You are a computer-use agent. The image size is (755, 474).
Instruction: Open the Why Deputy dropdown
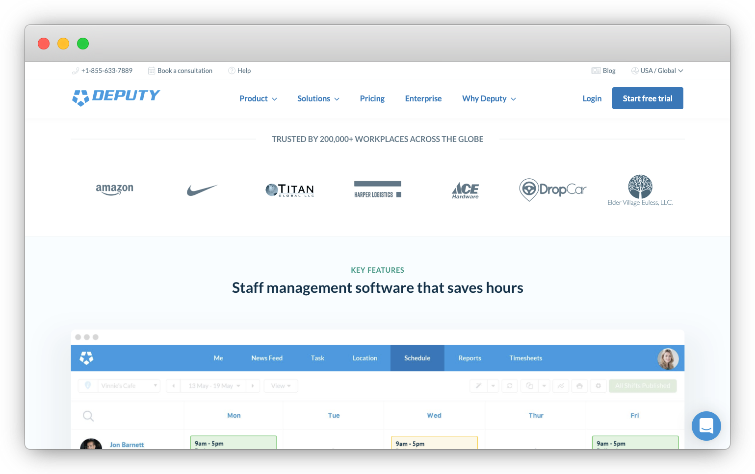[x=489, y=98]
